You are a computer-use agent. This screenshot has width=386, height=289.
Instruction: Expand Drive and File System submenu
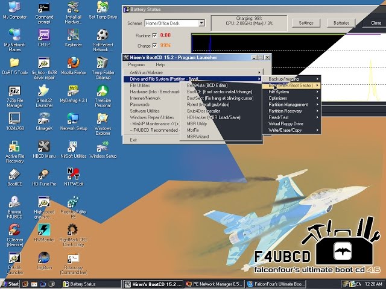[193, 79]
